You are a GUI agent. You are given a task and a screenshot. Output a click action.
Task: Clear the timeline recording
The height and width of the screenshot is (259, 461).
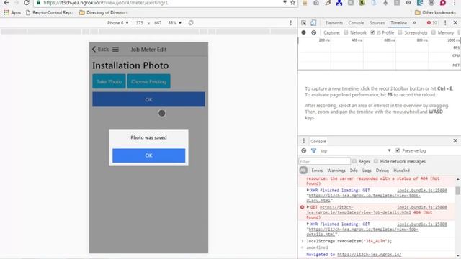pos(314,32)
